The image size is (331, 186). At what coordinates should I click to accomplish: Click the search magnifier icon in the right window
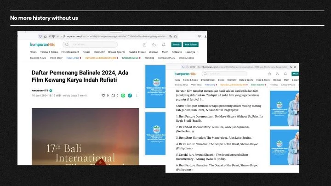205,73
